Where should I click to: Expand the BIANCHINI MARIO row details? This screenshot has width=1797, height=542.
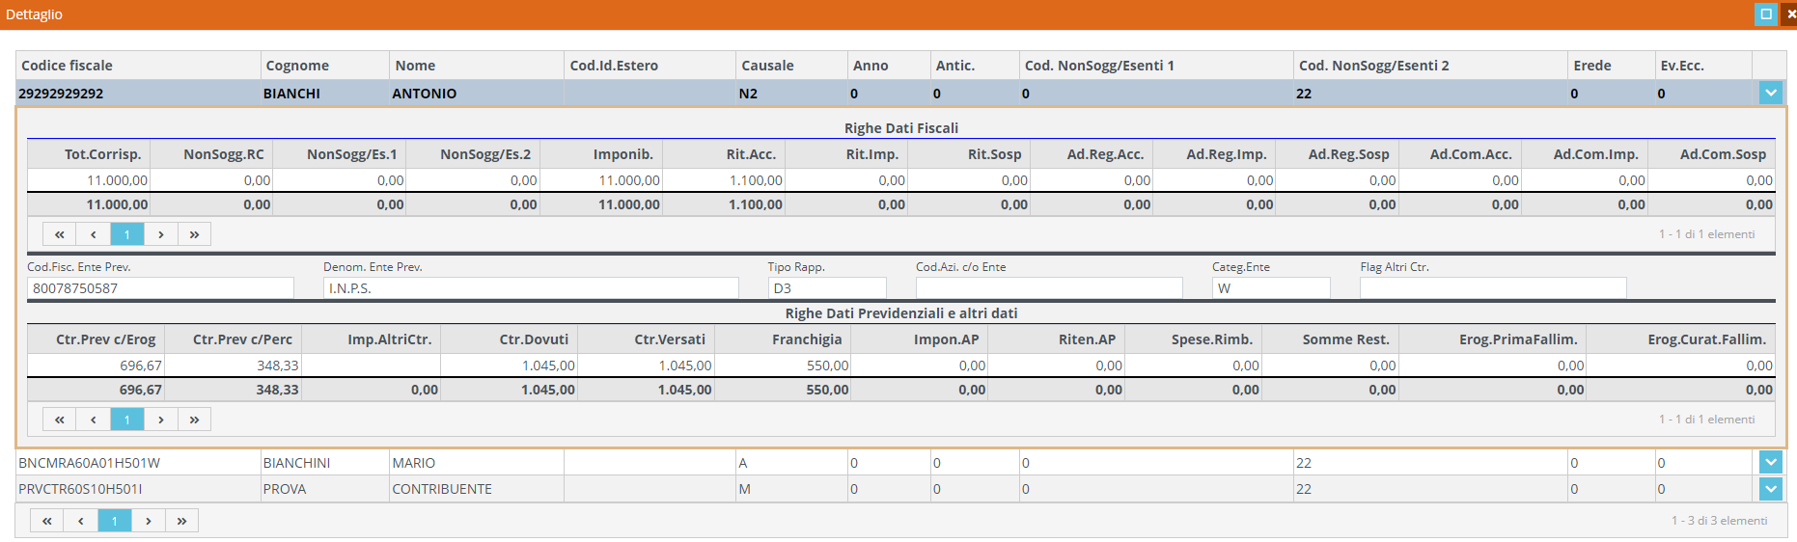pyautogui.click(x=1770, y=463)
